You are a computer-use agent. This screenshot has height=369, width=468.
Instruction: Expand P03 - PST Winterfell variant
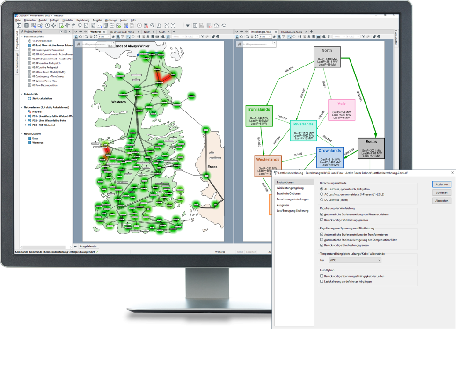(25, 125)
